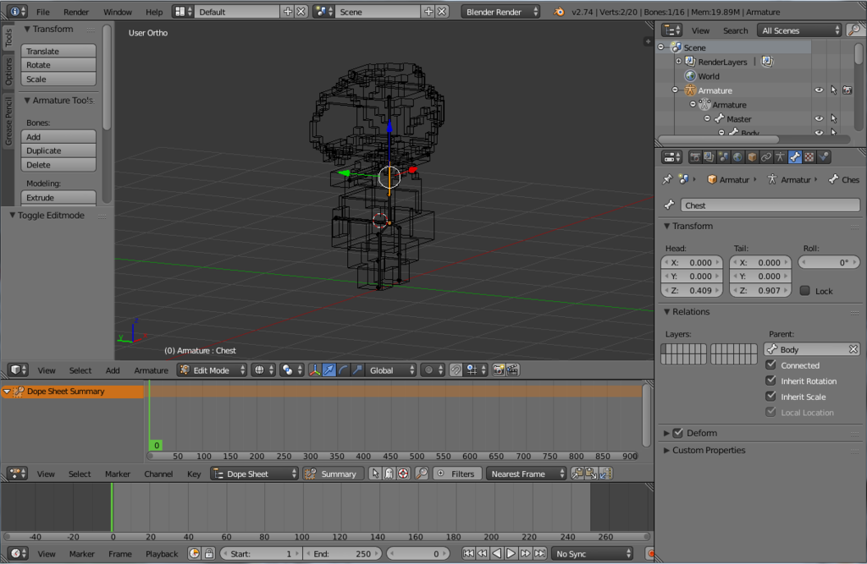Open the File menu

tap(42, 12)
